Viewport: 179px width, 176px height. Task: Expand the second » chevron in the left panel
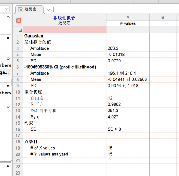pyautogui.click(x=8, y=38)
